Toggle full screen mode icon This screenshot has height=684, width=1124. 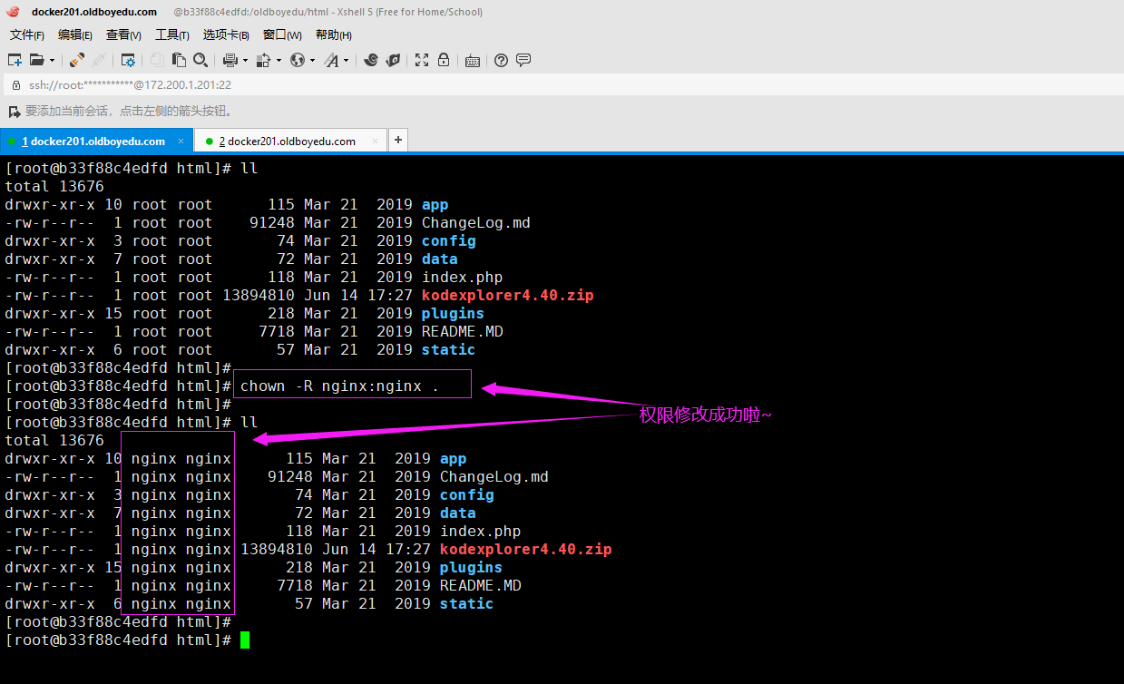coord(422,60)
